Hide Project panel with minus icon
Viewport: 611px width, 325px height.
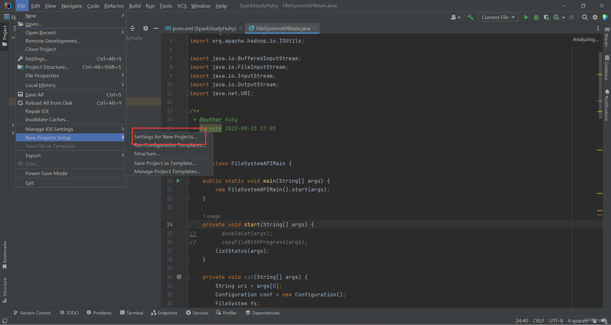pyautogui.click(x=156, y=28)
